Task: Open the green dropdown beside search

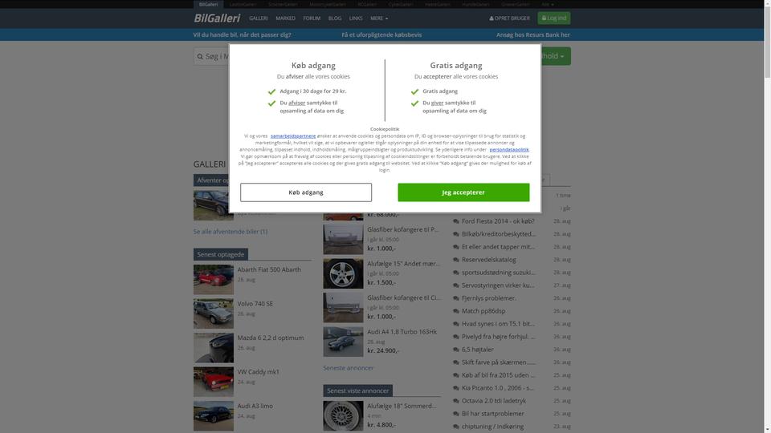Action: coord(556,56)
